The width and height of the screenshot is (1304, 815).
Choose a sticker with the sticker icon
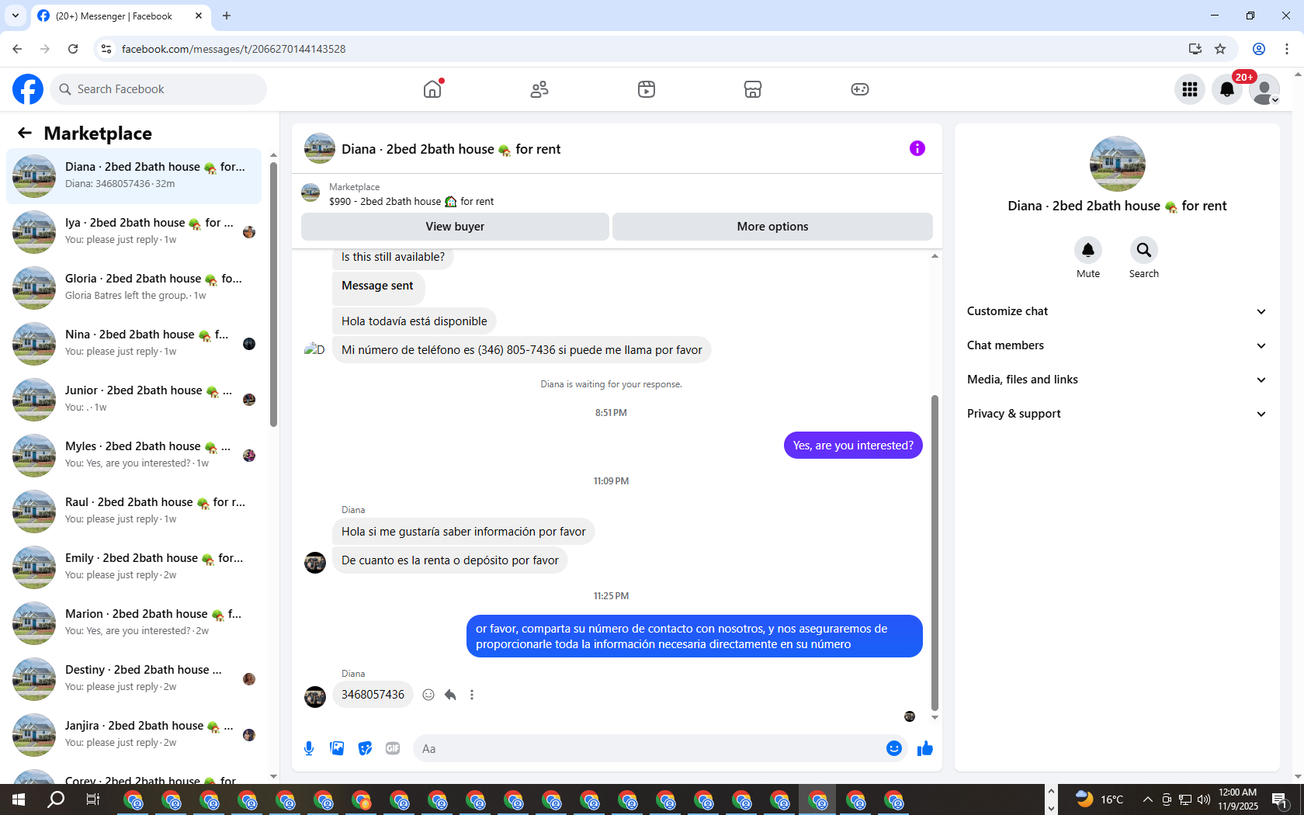(x=365, y=748)
